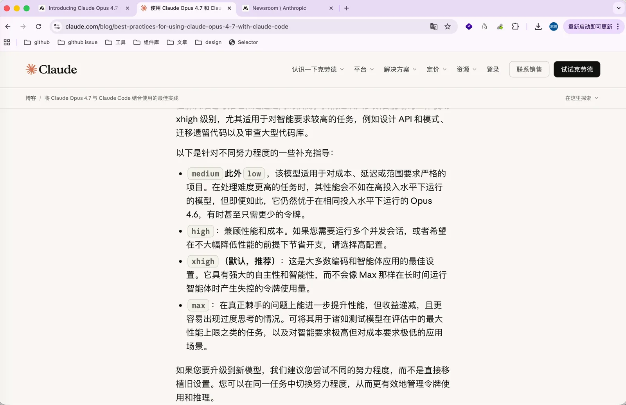The image size is (626, 405).
Task: Reload the current page
Action: point(38,27)
